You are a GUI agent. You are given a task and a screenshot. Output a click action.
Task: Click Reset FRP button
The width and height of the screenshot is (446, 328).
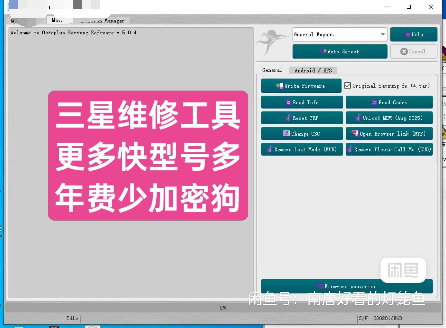pos(302,118)
